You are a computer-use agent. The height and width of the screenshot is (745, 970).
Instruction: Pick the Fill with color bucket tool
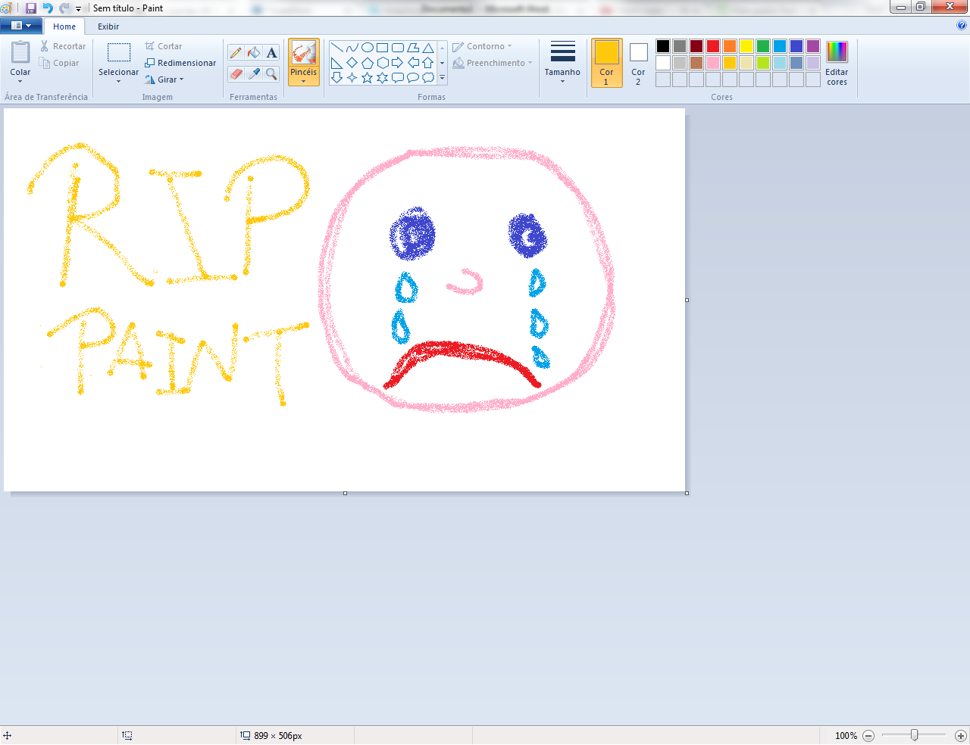(254, 53)
